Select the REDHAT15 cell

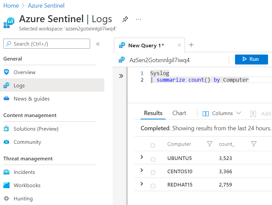[180, 185]
